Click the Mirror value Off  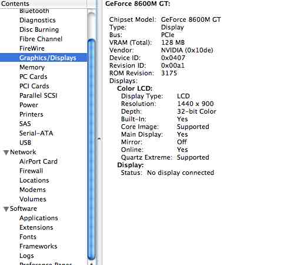point(182,142)
